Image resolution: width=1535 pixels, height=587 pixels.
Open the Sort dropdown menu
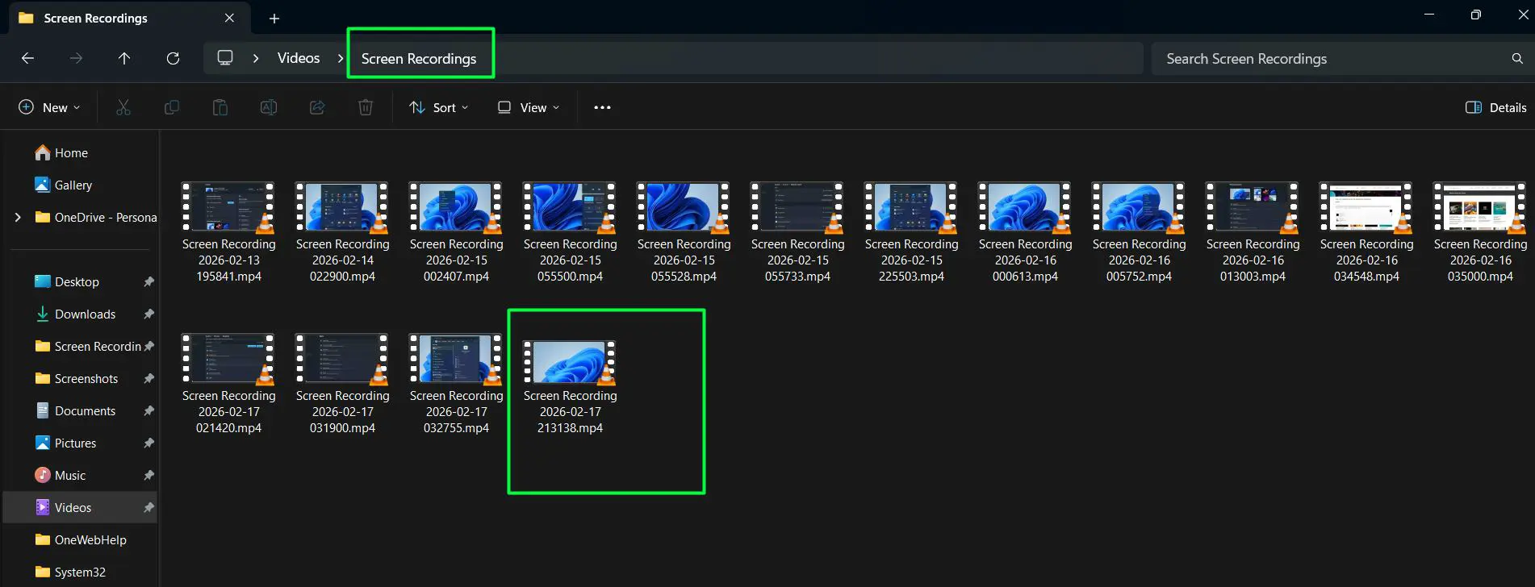click(438, 107)
